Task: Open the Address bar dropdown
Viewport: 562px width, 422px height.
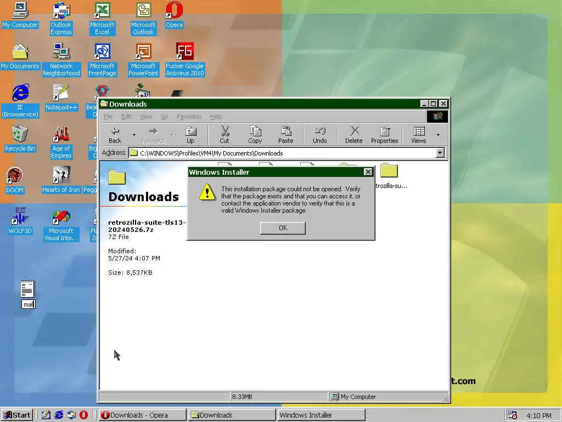Action: [440, 153]
